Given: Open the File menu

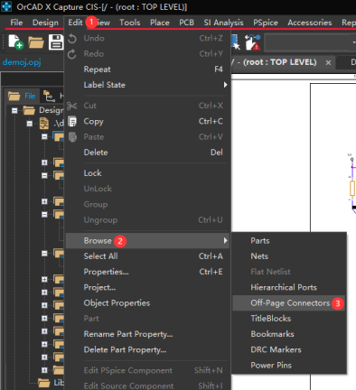Looking at the screenshot, I should pos(16,23).
